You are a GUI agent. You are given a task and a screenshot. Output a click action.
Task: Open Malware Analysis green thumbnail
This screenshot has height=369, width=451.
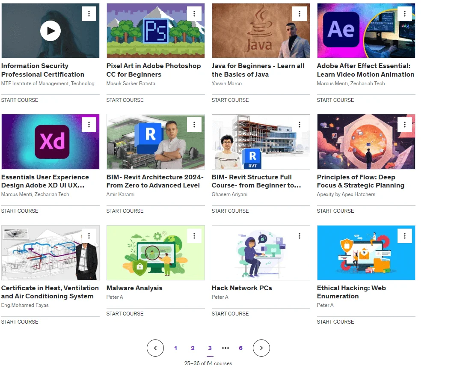click(156, 253)
